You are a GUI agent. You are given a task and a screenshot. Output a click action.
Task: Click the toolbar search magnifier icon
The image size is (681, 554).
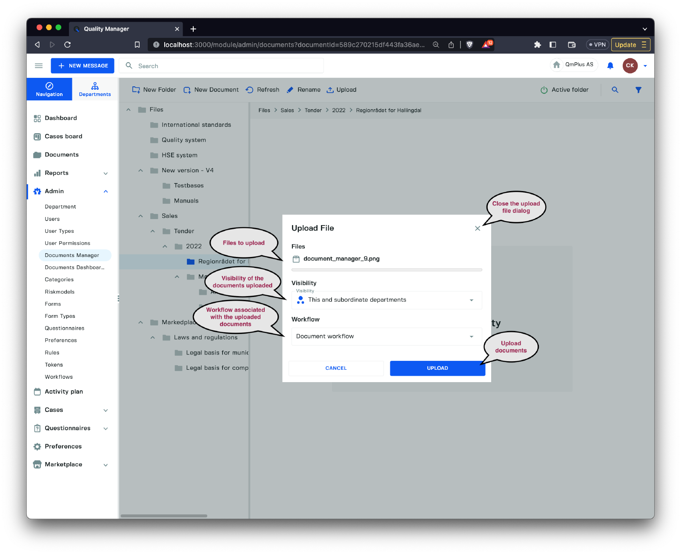click(615, 90)
